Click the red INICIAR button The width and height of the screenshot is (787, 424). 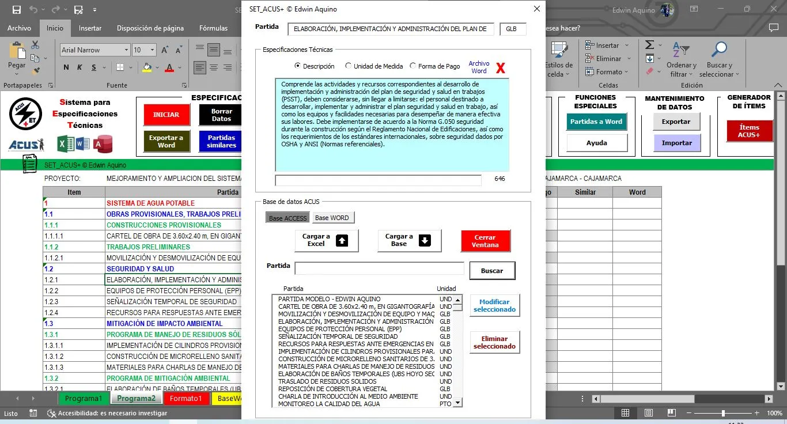point(166,115)
